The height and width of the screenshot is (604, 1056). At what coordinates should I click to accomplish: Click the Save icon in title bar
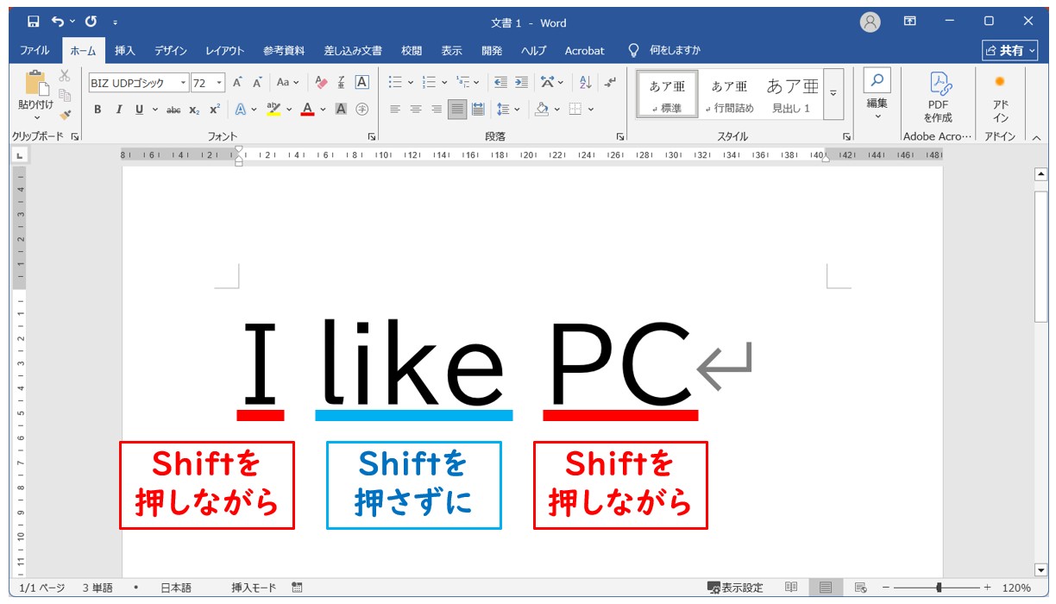(x=33, y=22)
